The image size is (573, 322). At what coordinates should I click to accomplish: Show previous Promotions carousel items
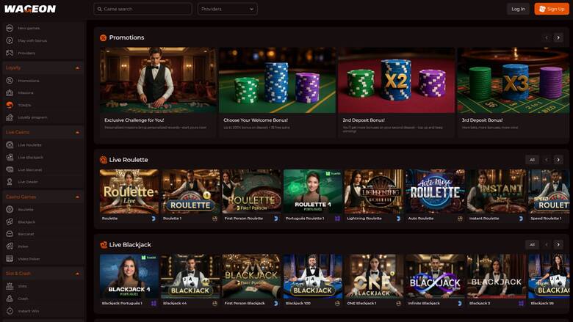tap(547, 37)
